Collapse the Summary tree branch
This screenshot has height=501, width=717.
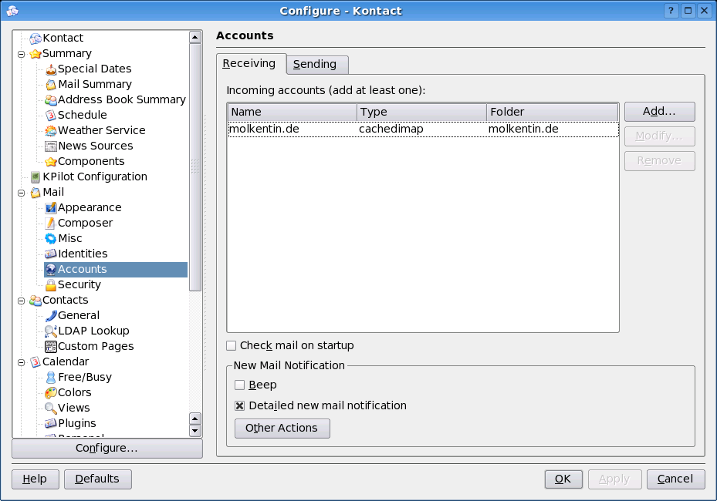22,54
